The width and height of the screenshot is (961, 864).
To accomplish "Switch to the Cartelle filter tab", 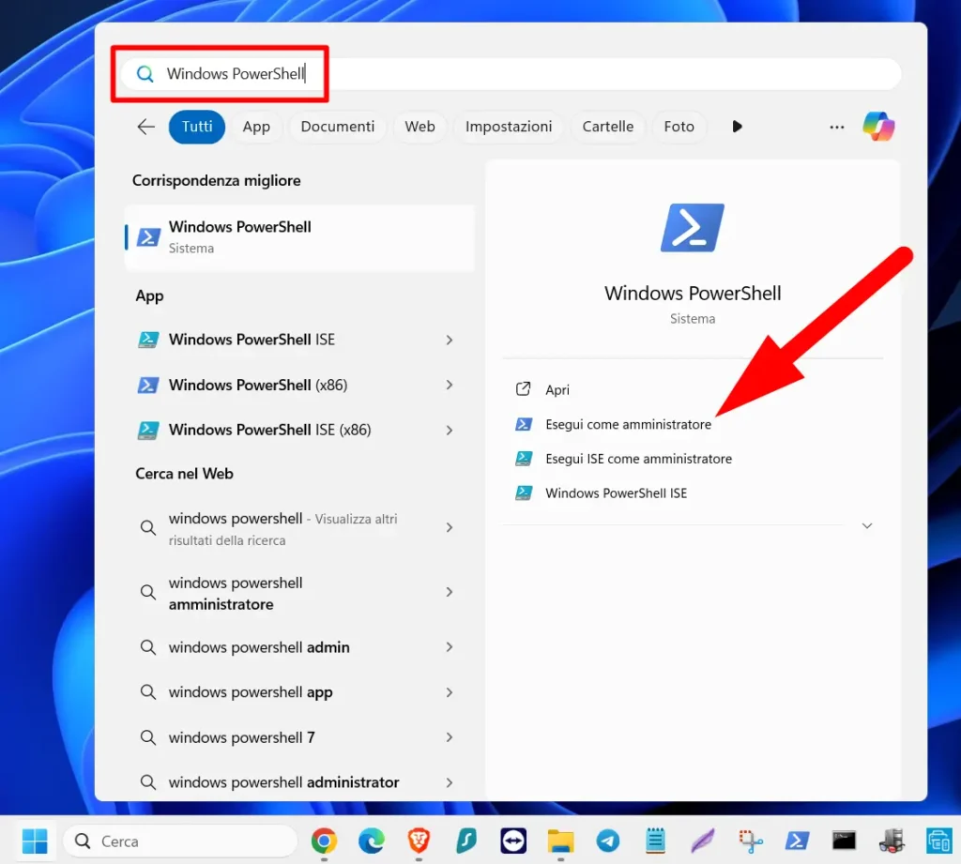I will pos(607,127).
